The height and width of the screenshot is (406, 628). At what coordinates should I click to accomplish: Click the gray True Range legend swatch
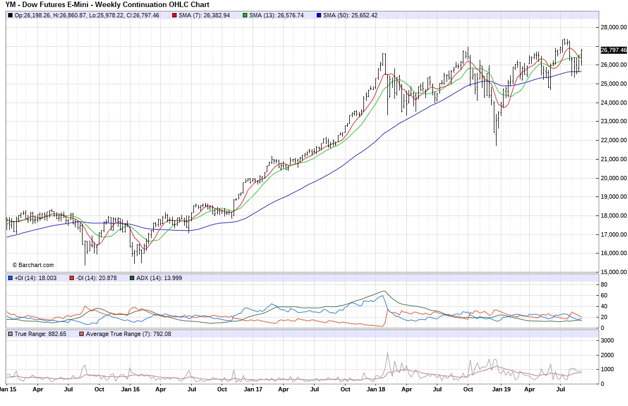(10, 334)
